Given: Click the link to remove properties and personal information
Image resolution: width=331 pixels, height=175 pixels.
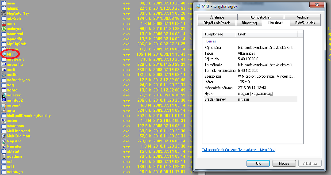Looking at the screenshot, I should 238,150.
